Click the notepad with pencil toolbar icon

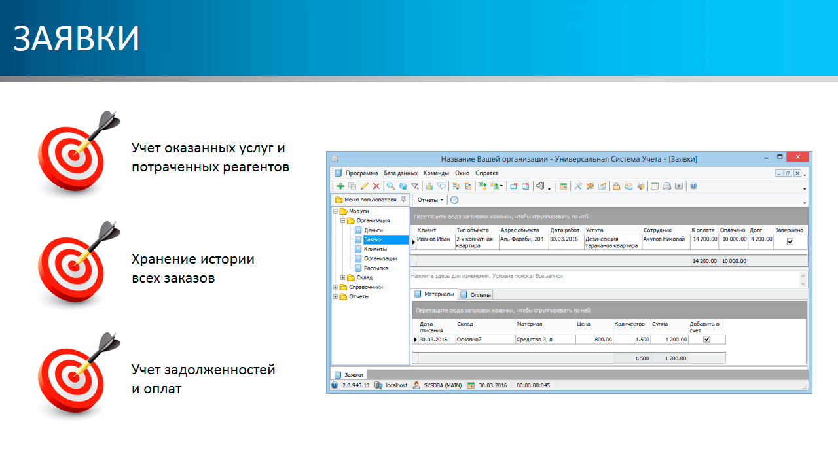coord(602,186)
